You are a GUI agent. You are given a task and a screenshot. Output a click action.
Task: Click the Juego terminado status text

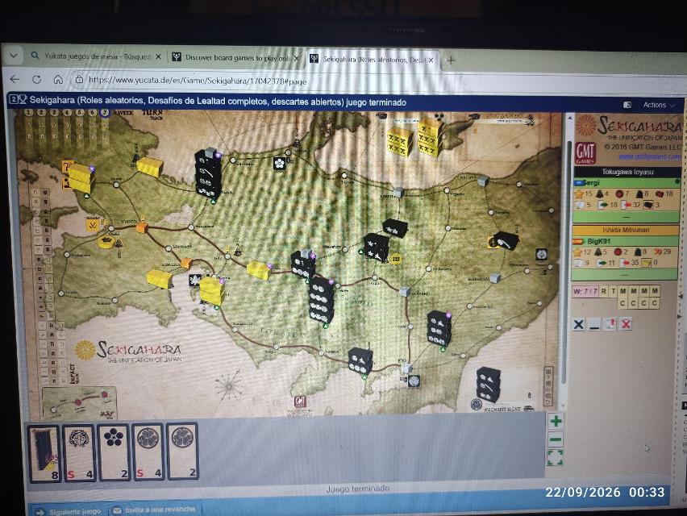[x=357, y=489]
